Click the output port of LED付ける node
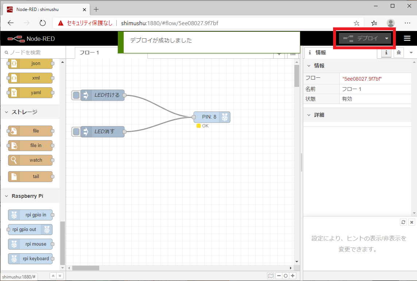The width and height of the screenshot is (417, 281). pyautogui.click(x=124, y=95)
